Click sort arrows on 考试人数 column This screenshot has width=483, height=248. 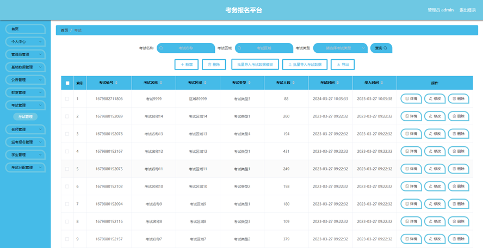click(294, 83)
